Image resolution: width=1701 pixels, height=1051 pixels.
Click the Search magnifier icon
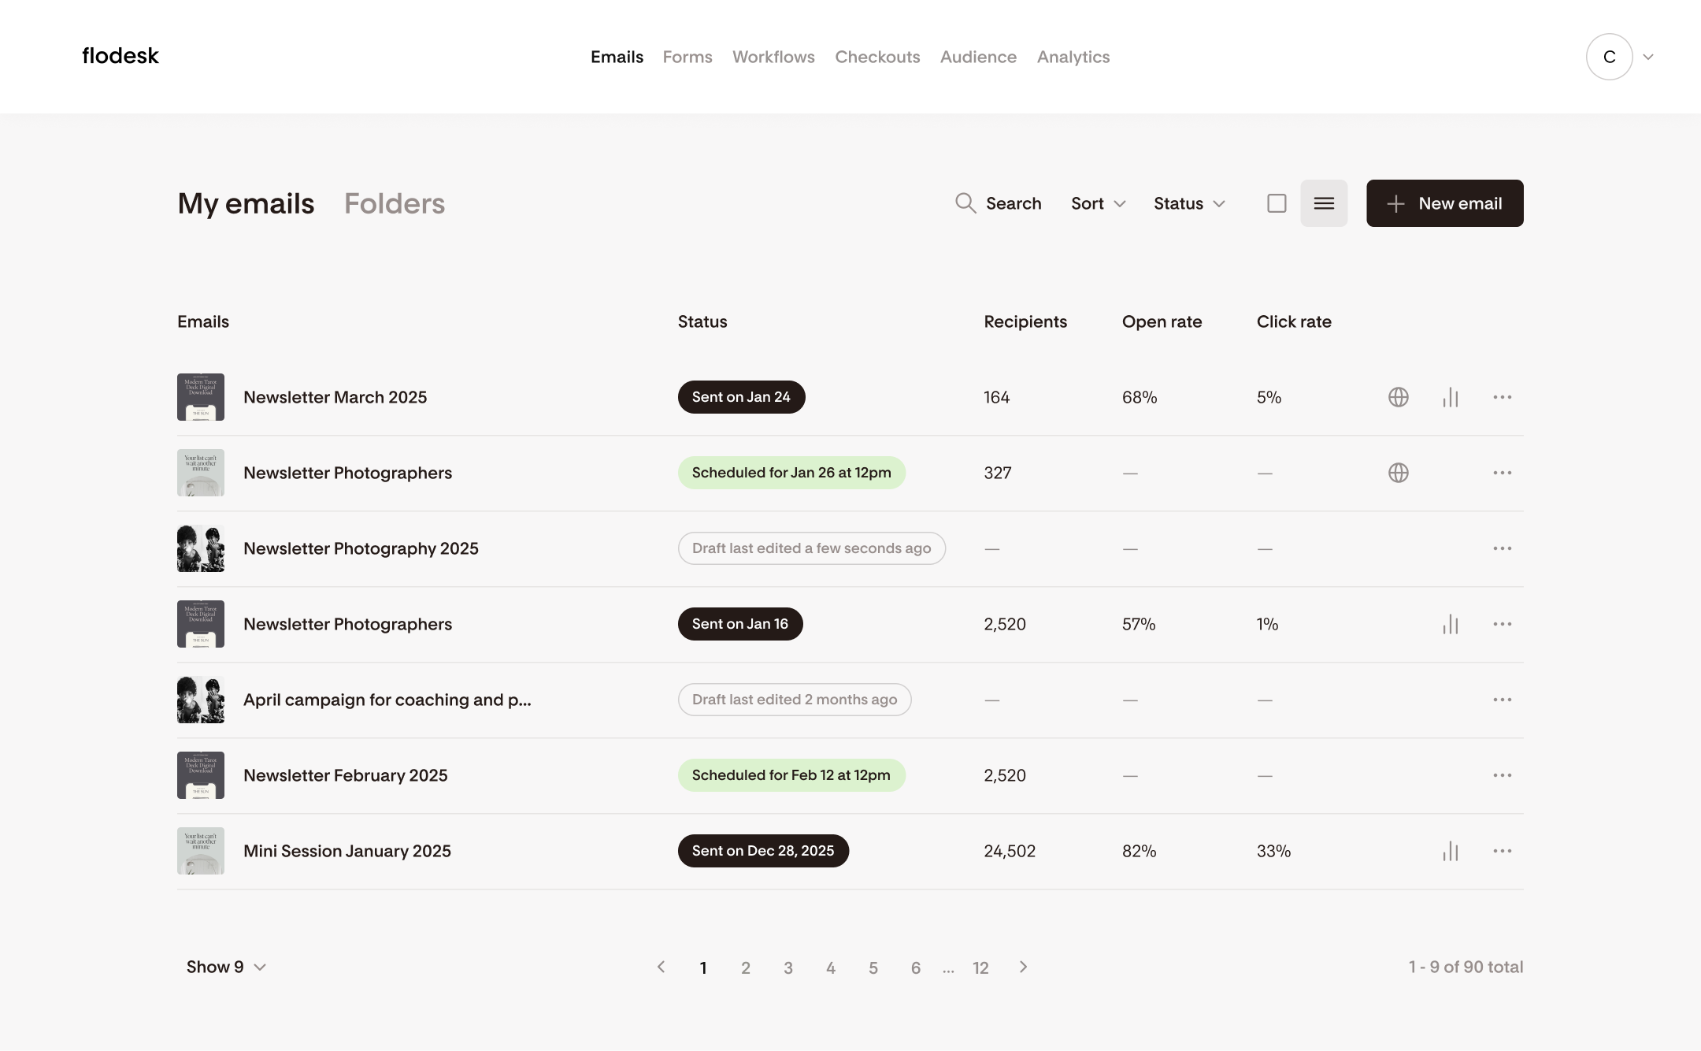(965, 203)
